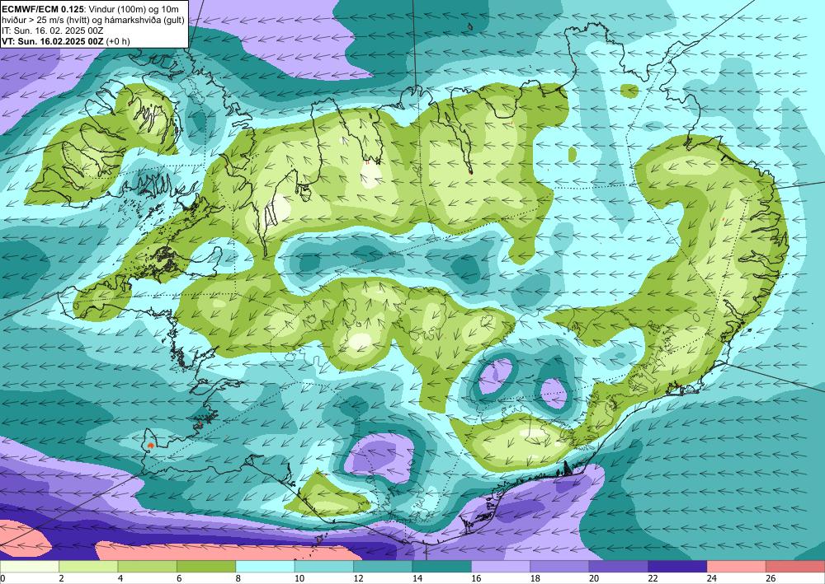Click the legend scale label "26"
Image resolution: width=825 pixels, height=584 pixels.
point(771,578)
